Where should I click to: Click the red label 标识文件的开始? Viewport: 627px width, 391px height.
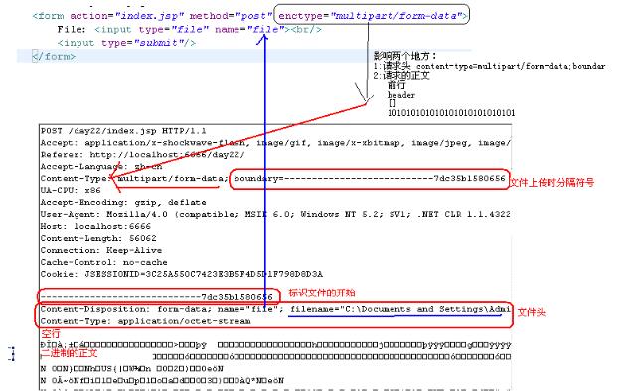point(322,293)
